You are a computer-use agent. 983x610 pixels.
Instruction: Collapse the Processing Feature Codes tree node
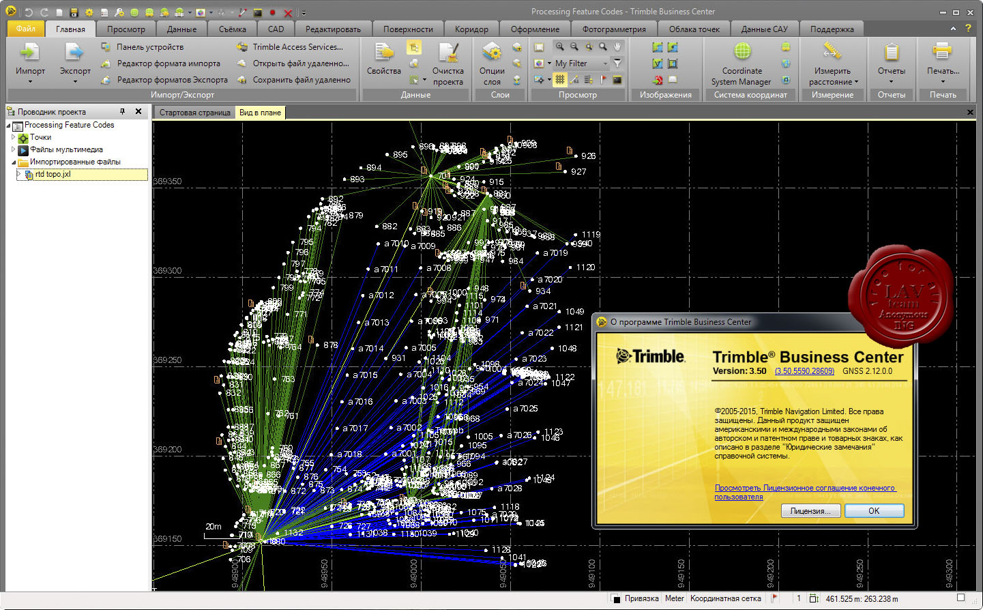pyautogui.click(x=9, y=126)
